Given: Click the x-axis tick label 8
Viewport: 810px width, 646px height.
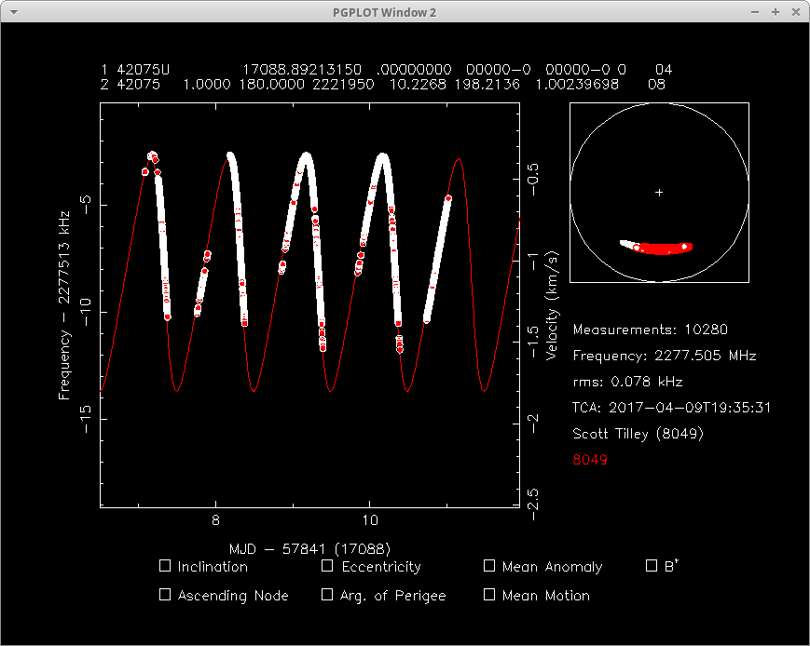Looking at the screenshot, I should (215, 520).
